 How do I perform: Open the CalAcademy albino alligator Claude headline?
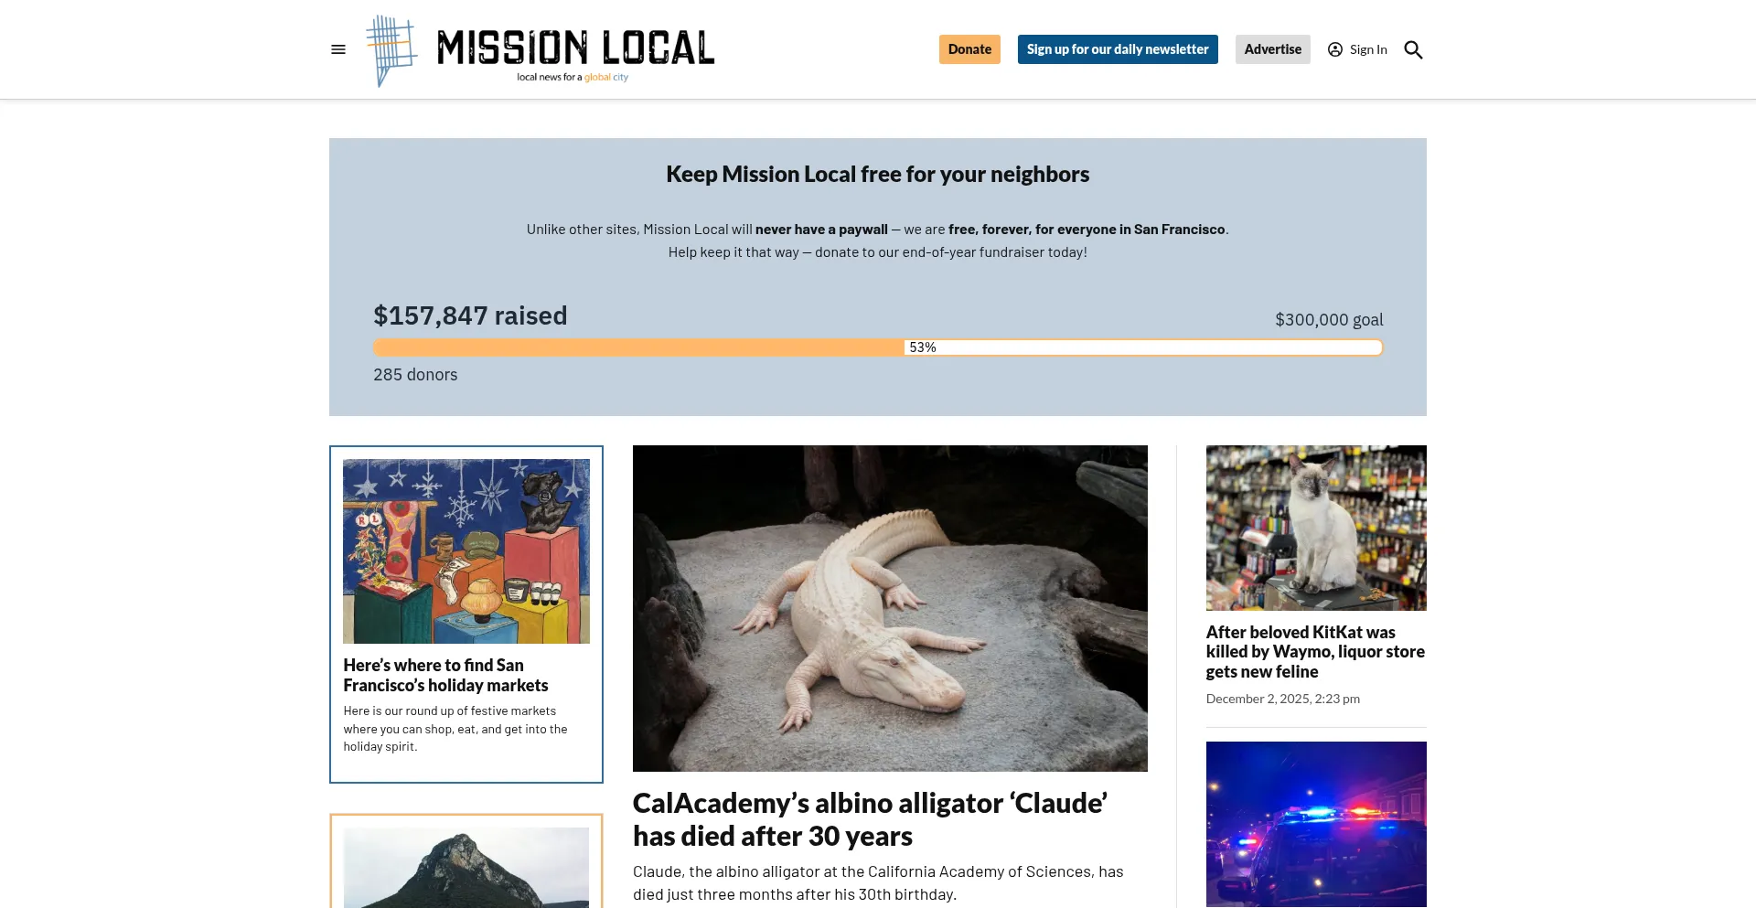pyautogui.click(x=870, y=819)
